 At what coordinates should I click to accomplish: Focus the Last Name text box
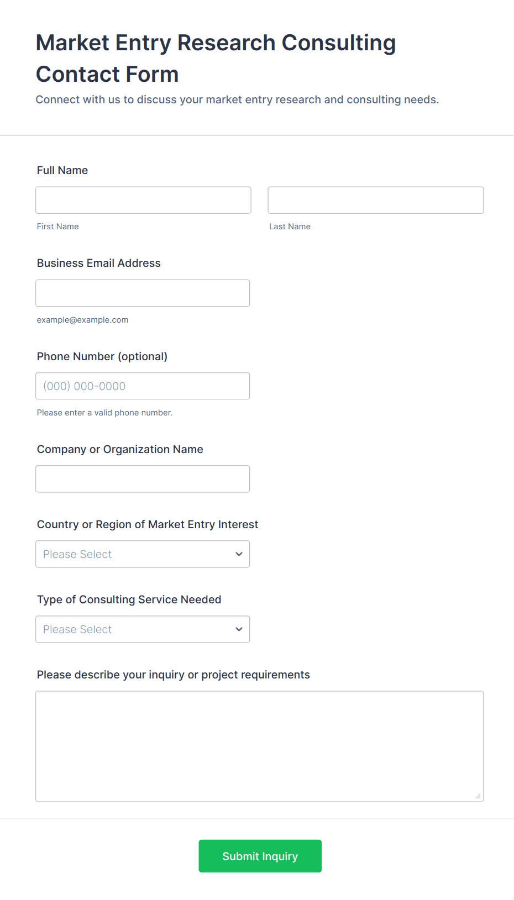coord(375,200)
